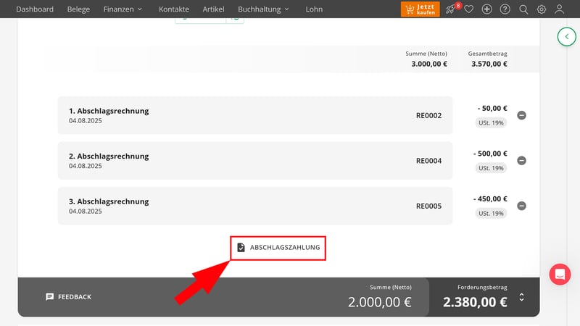Click the plus circle create icon
580x326 pixels.
pyautogui.click(x=487, y=9)
